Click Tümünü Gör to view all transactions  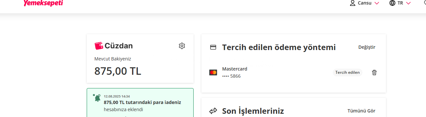[361, 111]
